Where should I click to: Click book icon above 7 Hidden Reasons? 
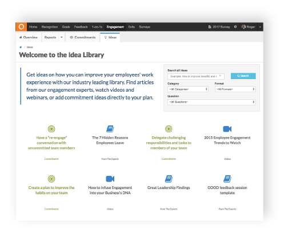click(110, 129)
